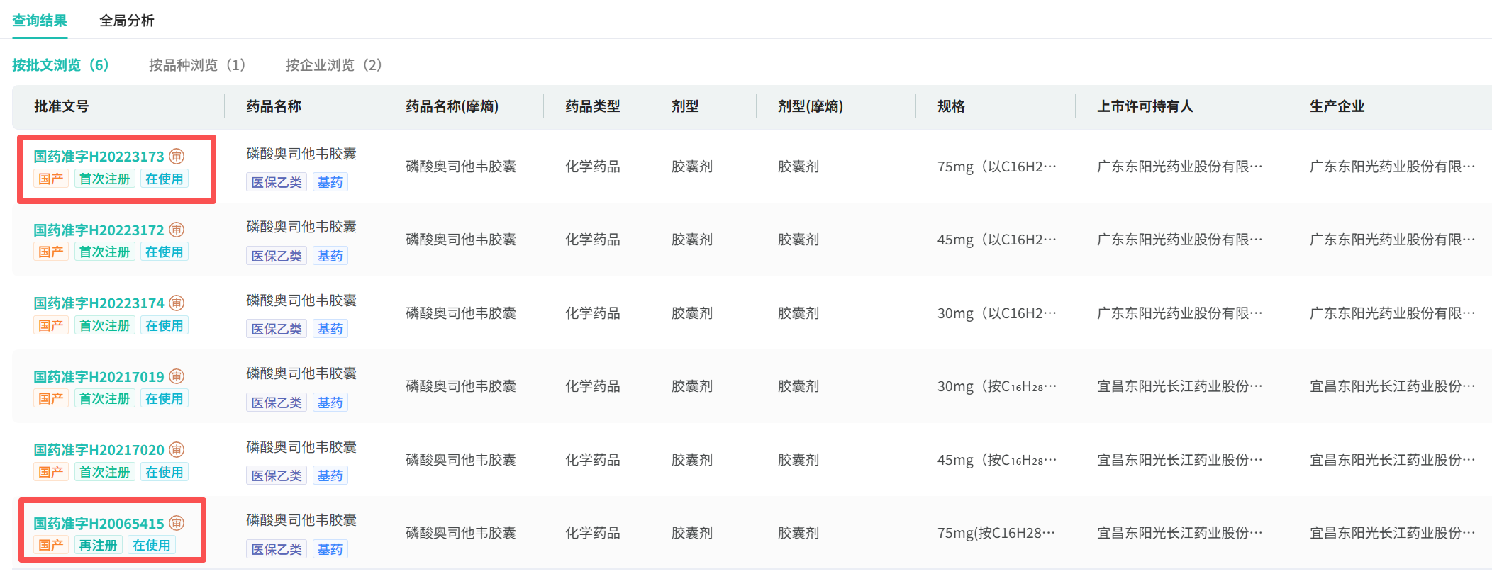This screenshot has height=574, width=1492.
Task: Click the 上市许可持有人 column header
Action: [x=1145, y=106]
